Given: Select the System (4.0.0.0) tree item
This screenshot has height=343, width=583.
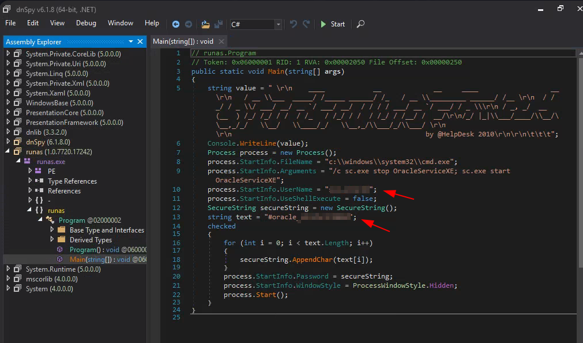Looking at the screenshot, I should click(50, 288).
